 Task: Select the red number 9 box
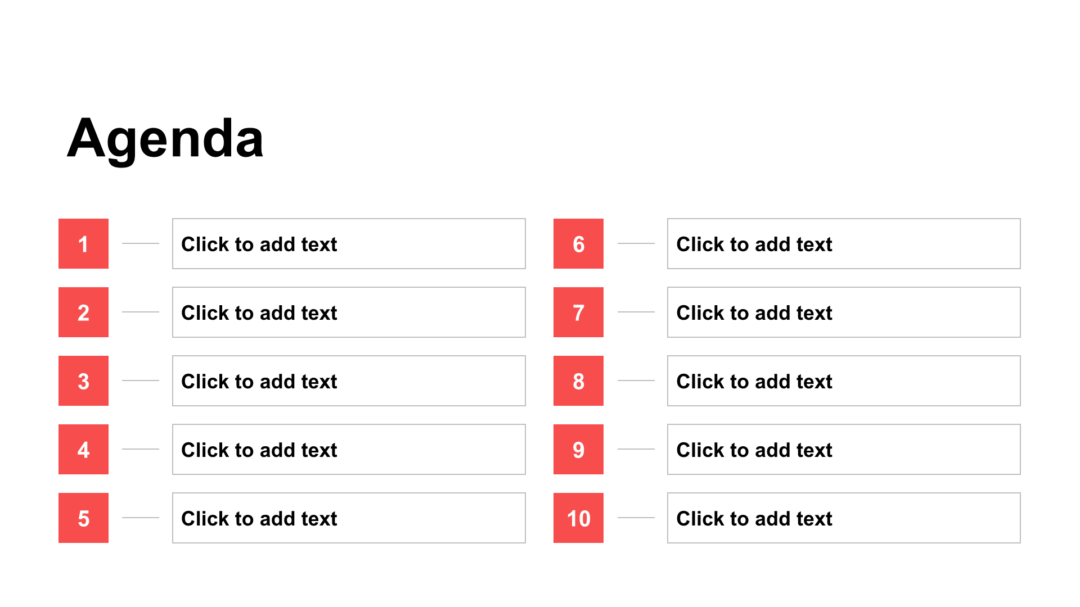(578, 449)
